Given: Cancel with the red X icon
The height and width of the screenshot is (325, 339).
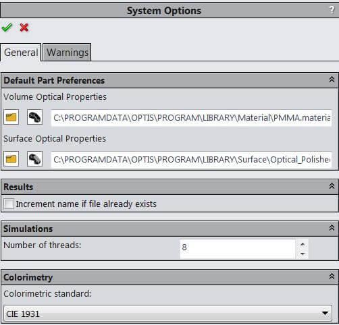Looking at the screenshot, I should tap(24, 28).
